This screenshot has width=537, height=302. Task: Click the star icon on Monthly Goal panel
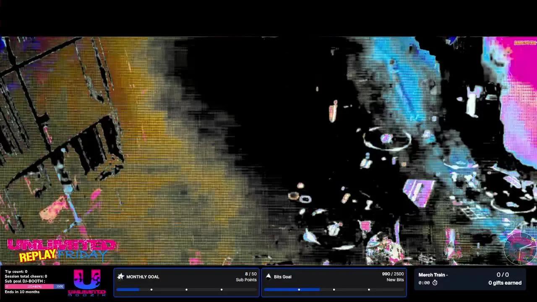(x=121, y=276)
